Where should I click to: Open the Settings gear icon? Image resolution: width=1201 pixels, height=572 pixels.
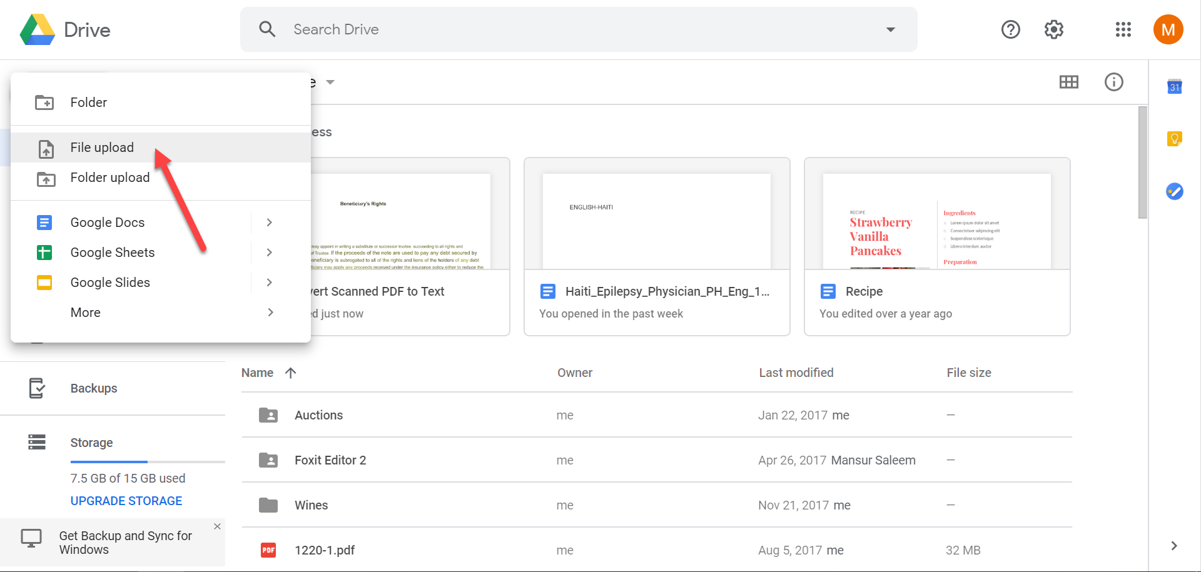pos(1054,29)
